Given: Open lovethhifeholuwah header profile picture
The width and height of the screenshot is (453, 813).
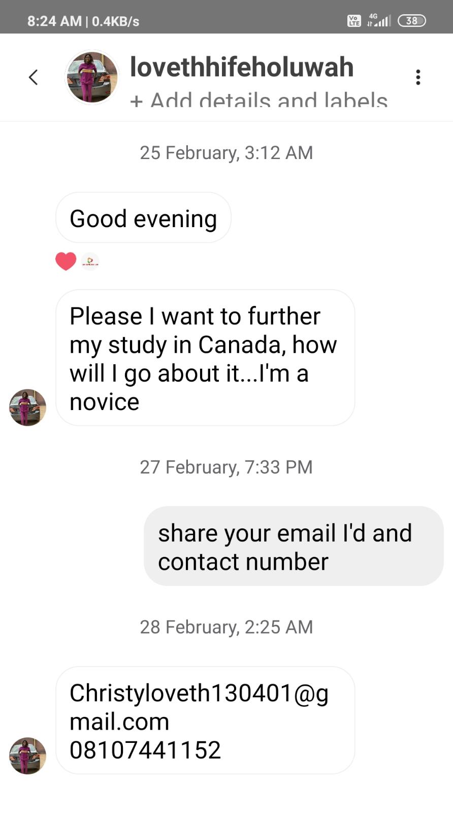Looking at the screenshot, I should tap(92, 77).
